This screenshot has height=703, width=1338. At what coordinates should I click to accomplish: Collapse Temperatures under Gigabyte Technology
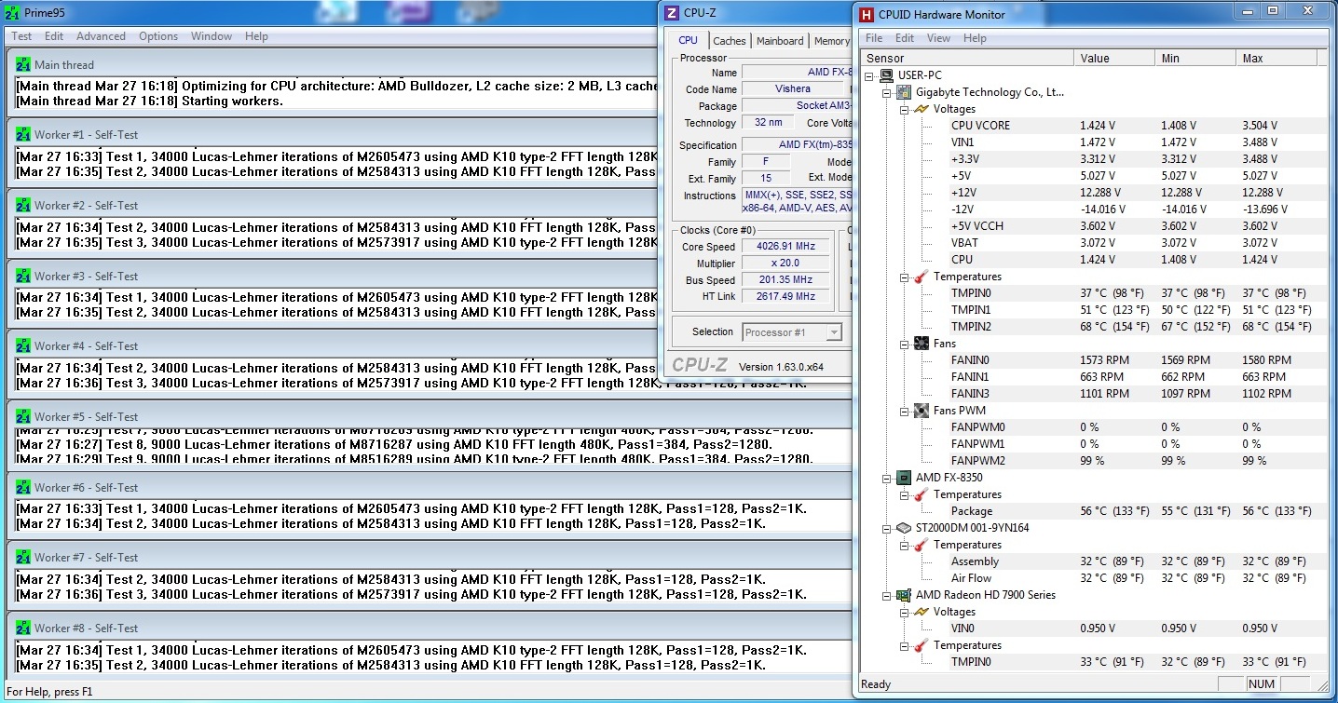click(904, 277)
